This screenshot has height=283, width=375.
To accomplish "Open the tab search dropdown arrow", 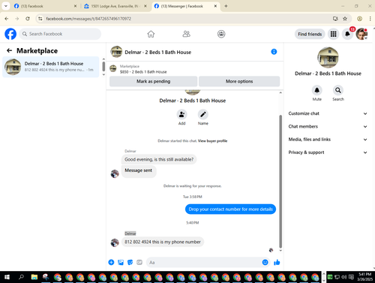I will click(6, 6).
